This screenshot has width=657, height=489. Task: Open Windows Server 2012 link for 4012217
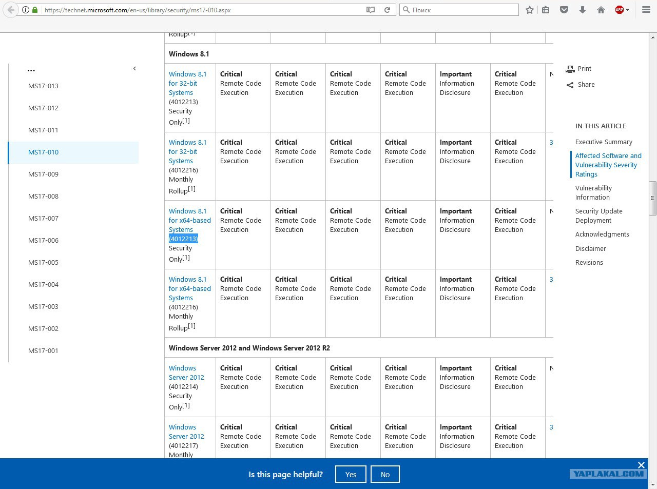coord(186,432)
